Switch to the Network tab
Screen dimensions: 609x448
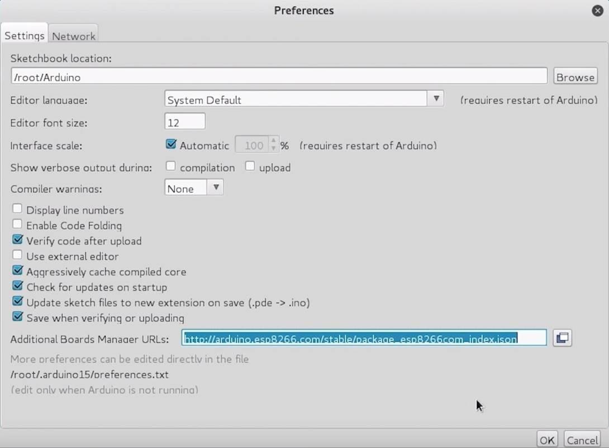coord(74,36)
